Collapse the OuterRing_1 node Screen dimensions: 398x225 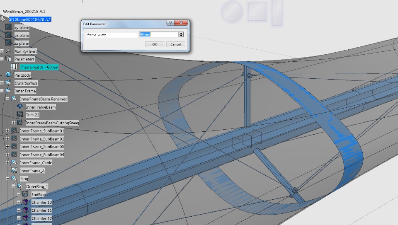tap(13, 186)
